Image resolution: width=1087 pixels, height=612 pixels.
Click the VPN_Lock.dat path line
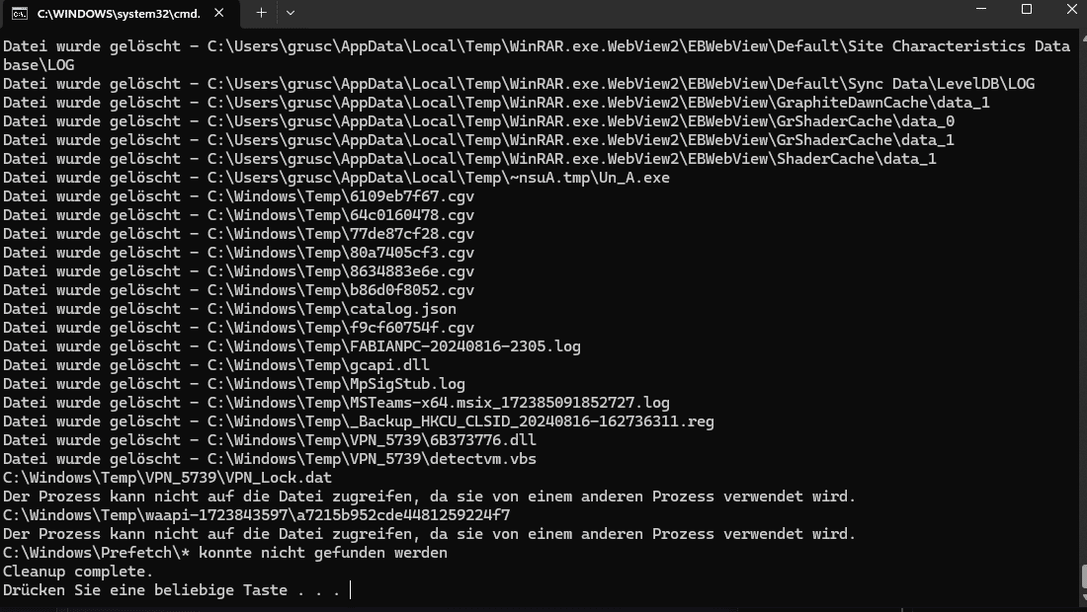(x=167, y=478)
